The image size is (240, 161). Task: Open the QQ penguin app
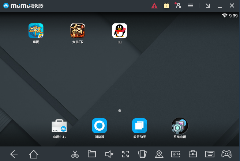click(x=119, y=31)
